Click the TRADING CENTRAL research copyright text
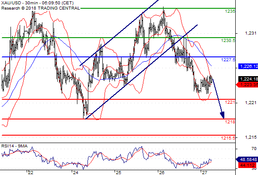This screenshot has width=258, height=175. pos(41,8)
